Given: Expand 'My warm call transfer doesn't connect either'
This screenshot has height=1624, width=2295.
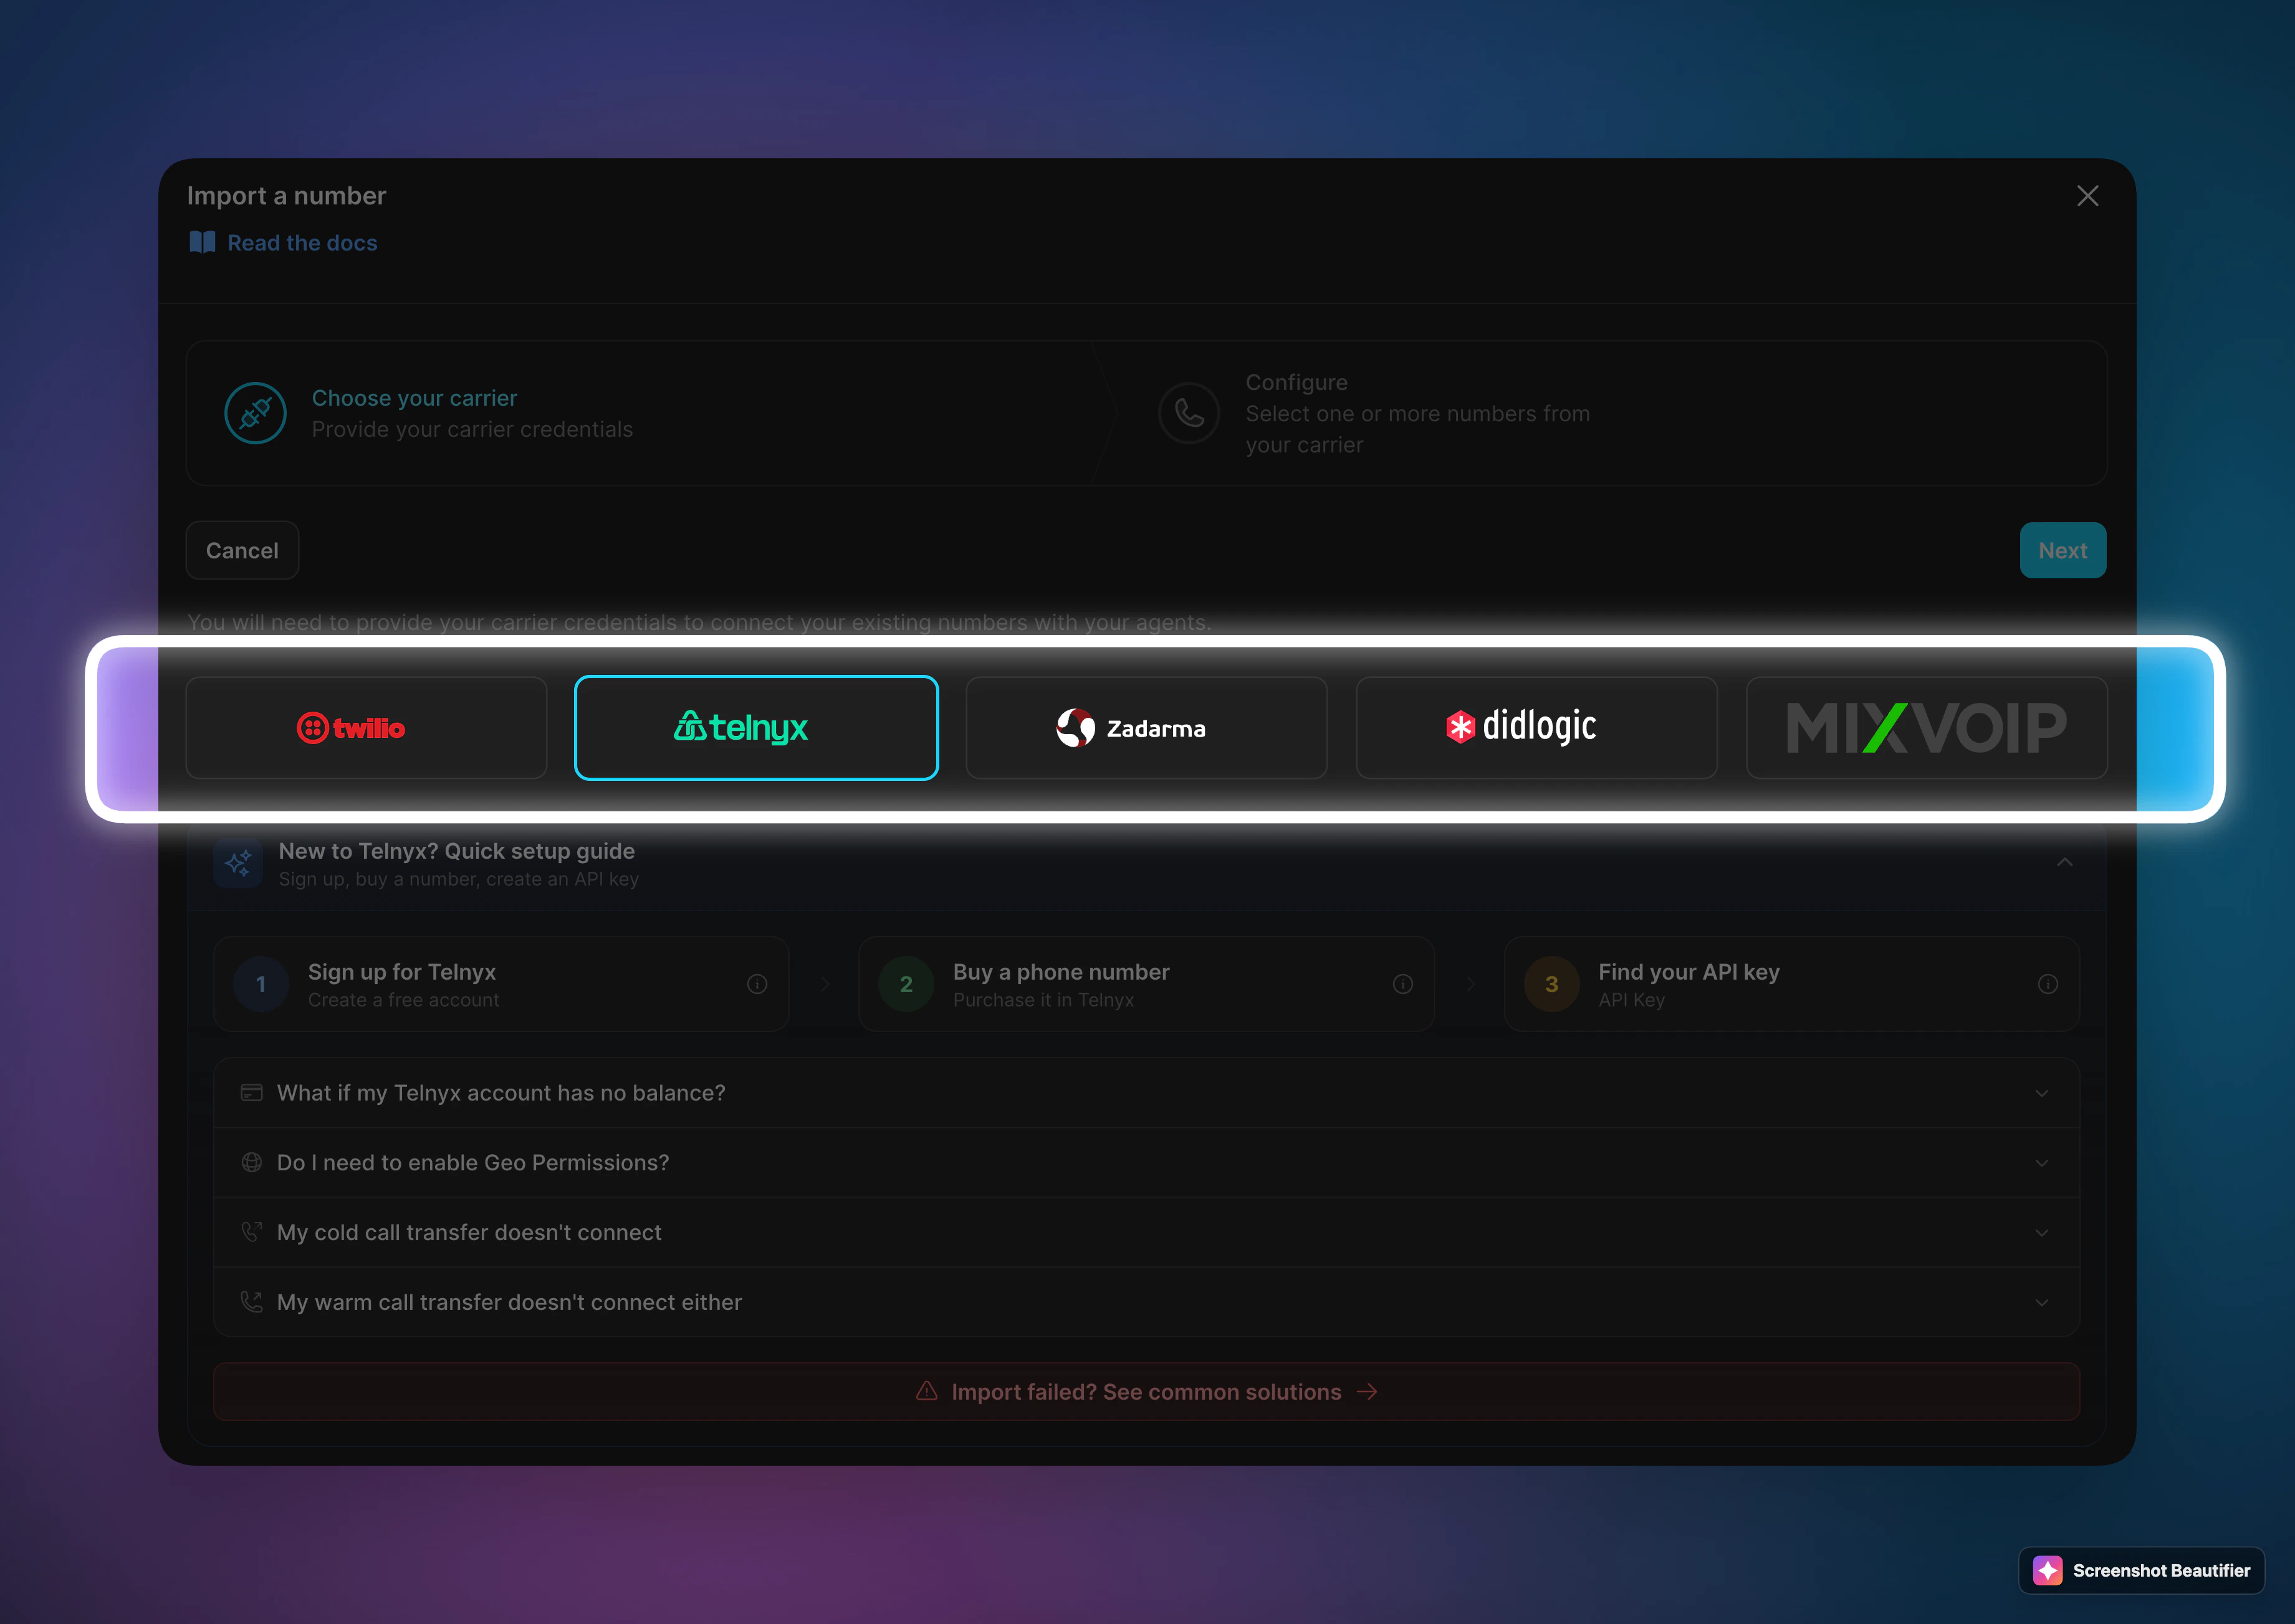Looking at the screenshot, I should point(1146,1302).
